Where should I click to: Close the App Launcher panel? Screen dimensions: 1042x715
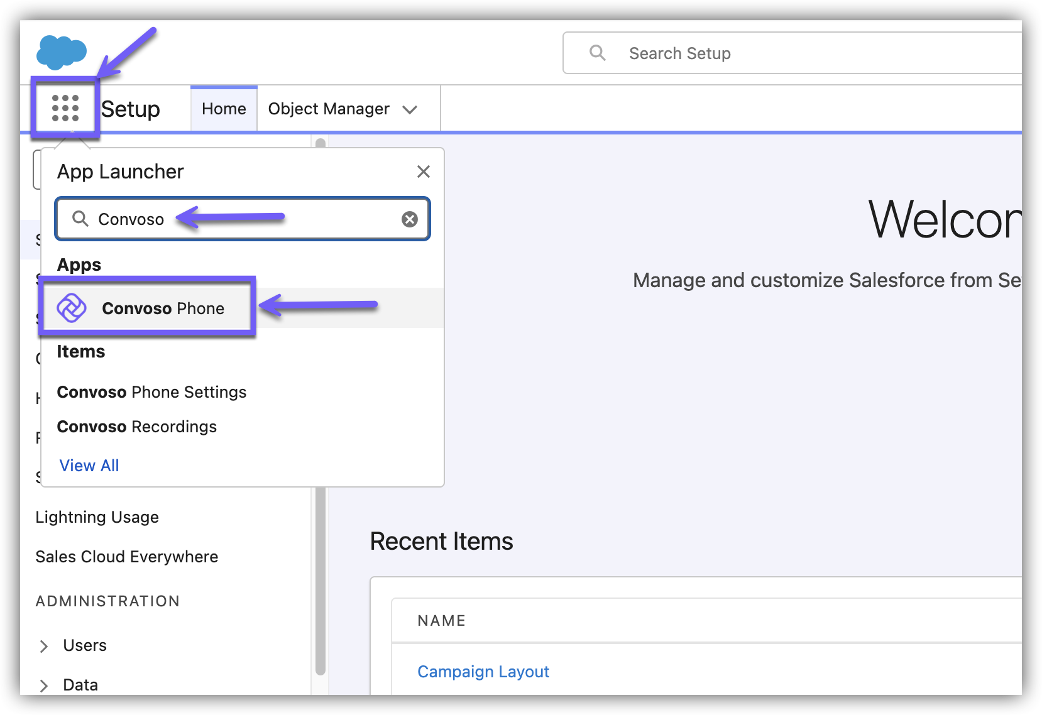point(424,172)
